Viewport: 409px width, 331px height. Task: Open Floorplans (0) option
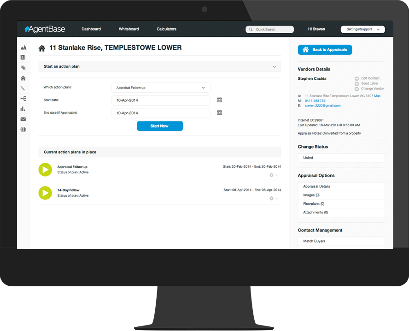pos(341,204)
